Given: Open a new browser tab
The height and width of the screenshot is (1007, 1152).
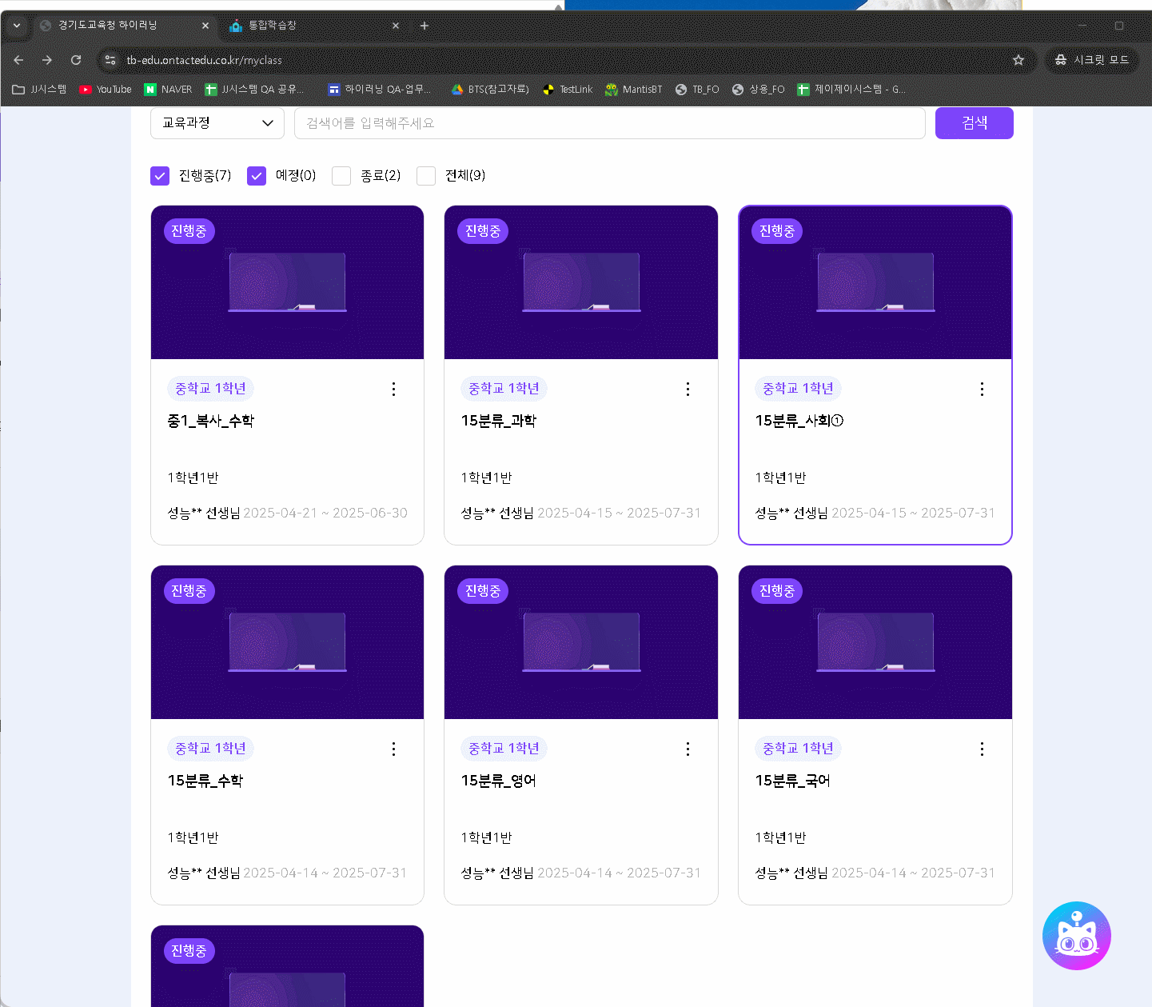Looking at the screenshot, I should tap(425, 26).
